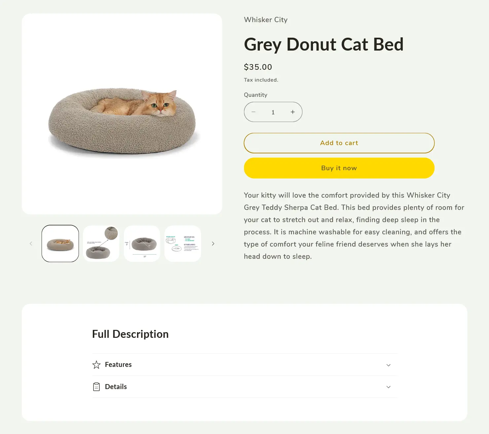
Task: Open the main cat bed product image
Action: click(122, 114)
